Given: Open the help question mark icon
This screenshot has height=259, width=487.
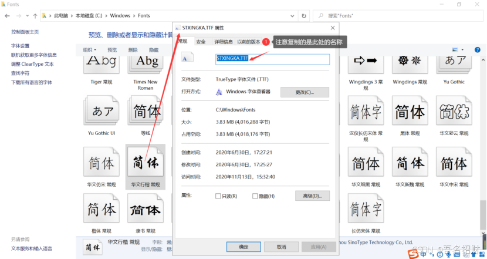Looking at the screenshot, I should click(478, 50).
